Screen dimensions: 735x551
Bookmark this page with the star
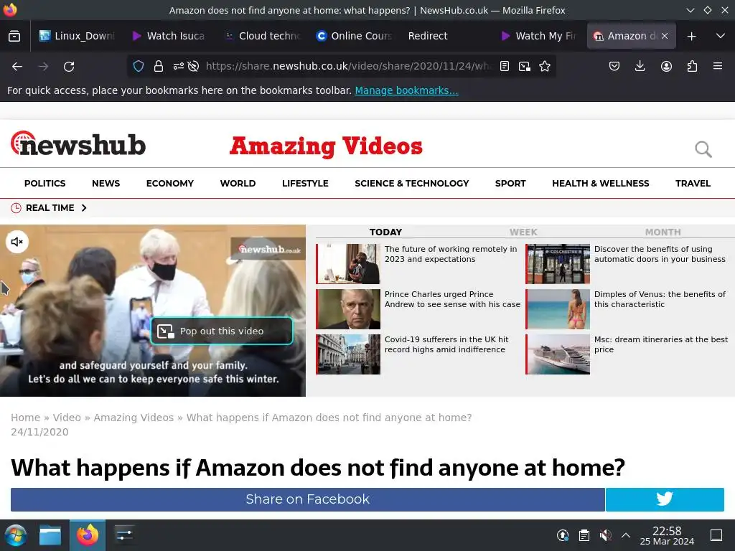coord(545,67)
